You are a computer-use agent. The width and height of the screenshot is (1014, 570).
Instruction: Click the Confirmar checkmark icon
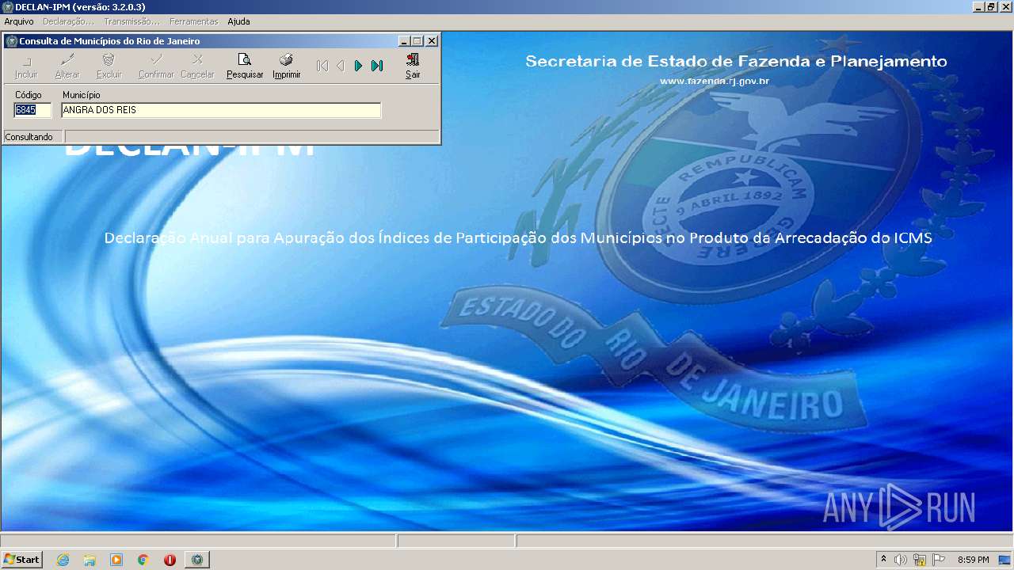coord(156,66)
